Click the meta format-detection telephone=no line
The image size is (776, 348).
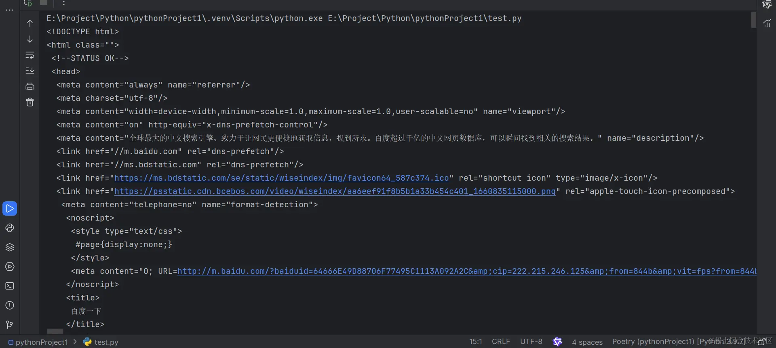(x=190, y=204)
